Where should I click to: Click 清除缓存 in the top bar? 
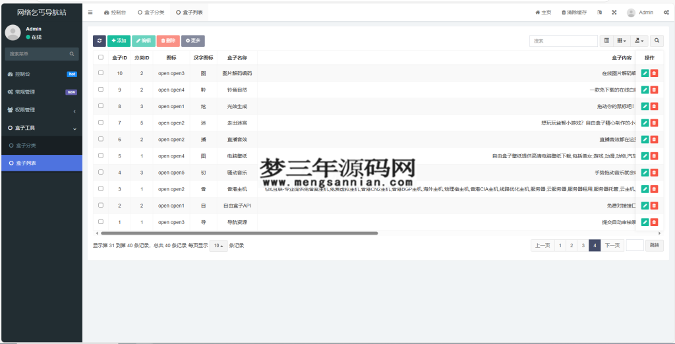pos(574,13)
